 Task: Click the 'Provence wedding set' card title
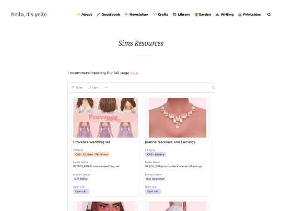coord(91,142)
